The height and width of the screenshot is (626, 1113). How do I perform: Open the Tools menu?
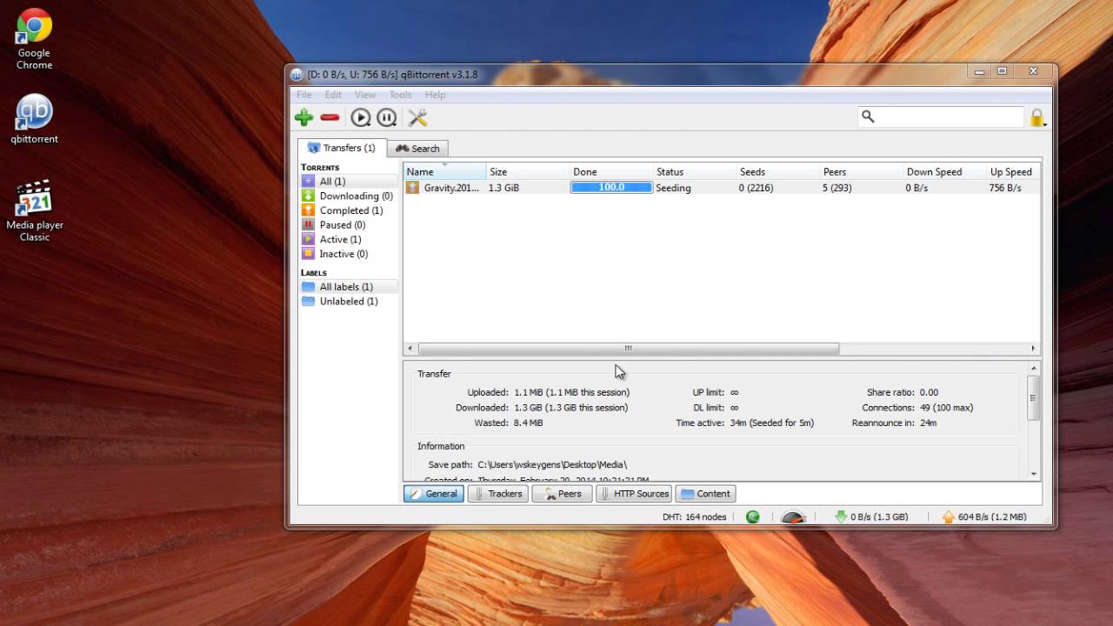coord(400,95)
